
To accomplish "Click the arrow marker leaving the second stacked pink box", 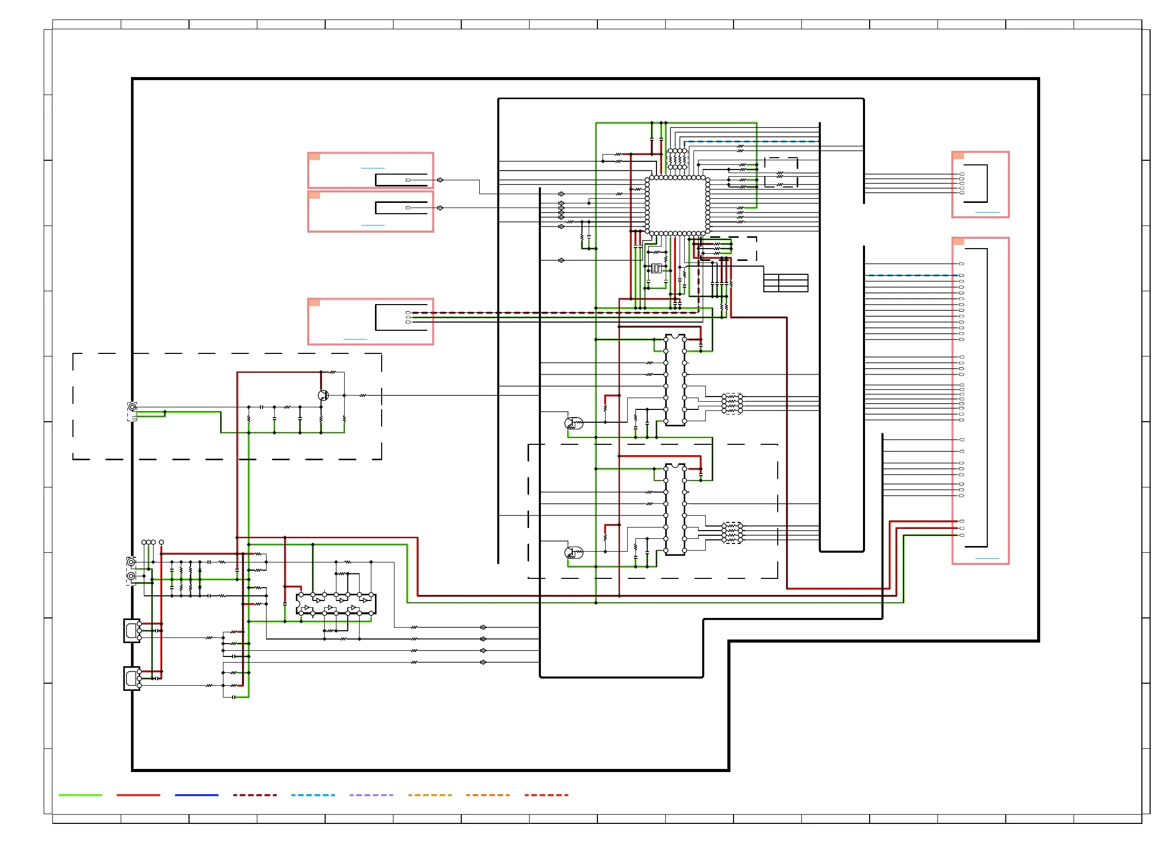I will [440, 208].
